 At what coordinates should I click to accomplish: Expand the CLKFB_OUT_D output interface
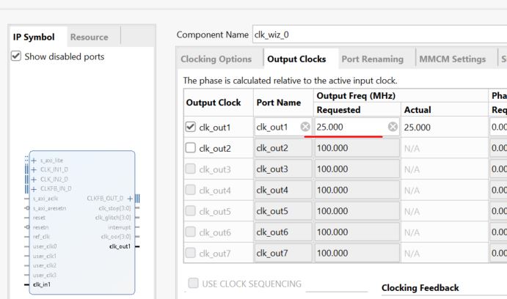[129, 198]
